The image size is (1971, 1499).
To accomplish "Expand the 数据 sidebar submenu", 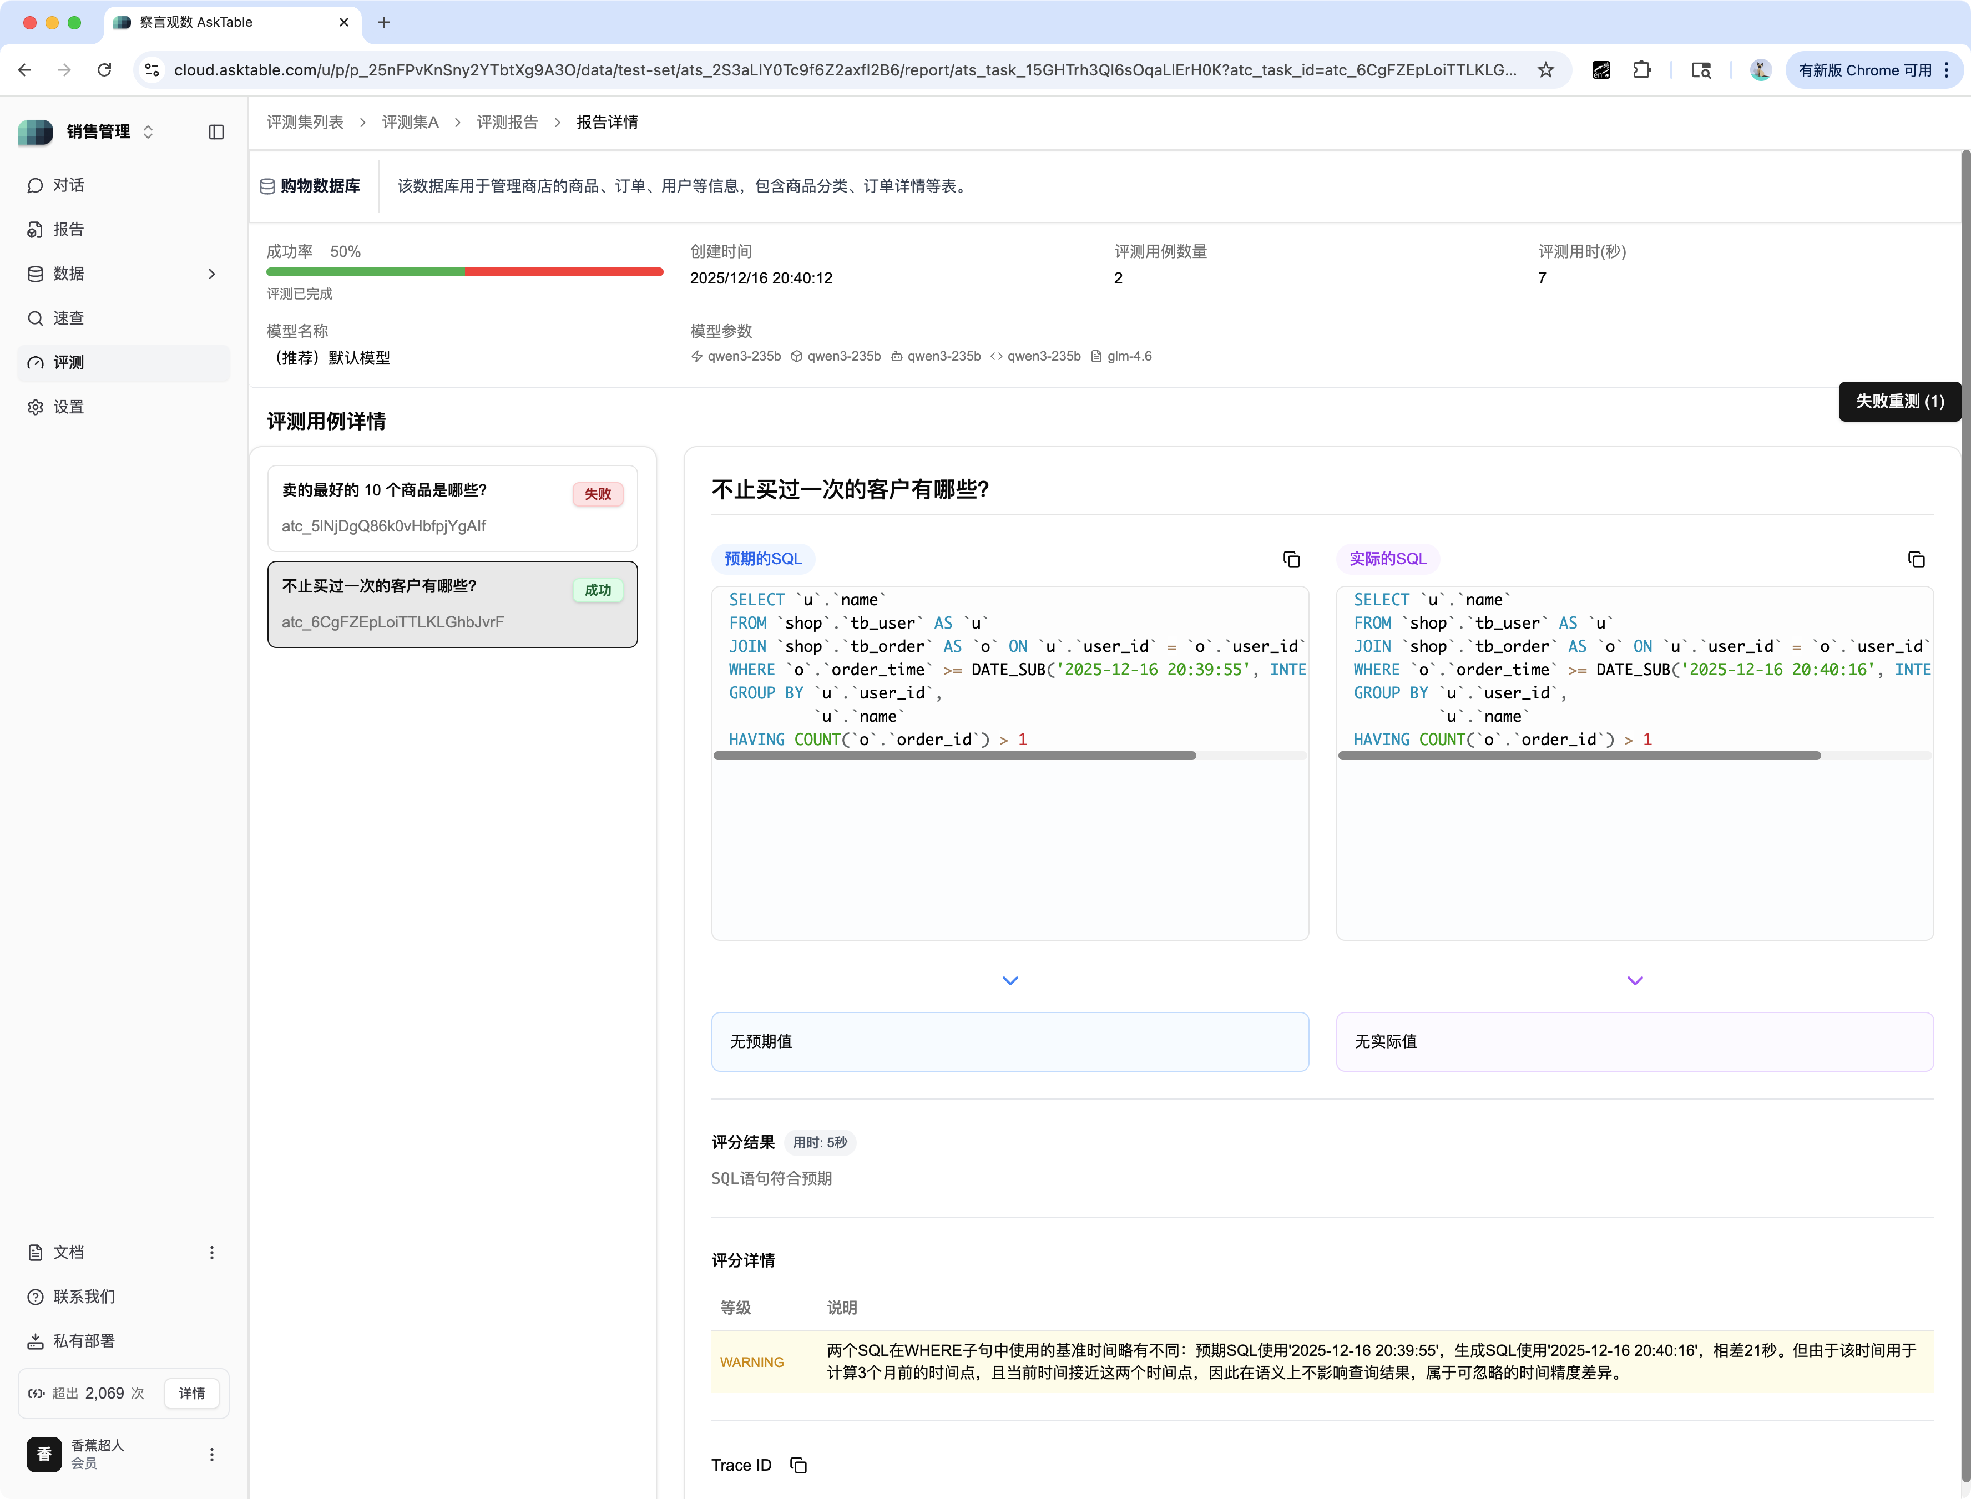I will (x=211, y=274).
